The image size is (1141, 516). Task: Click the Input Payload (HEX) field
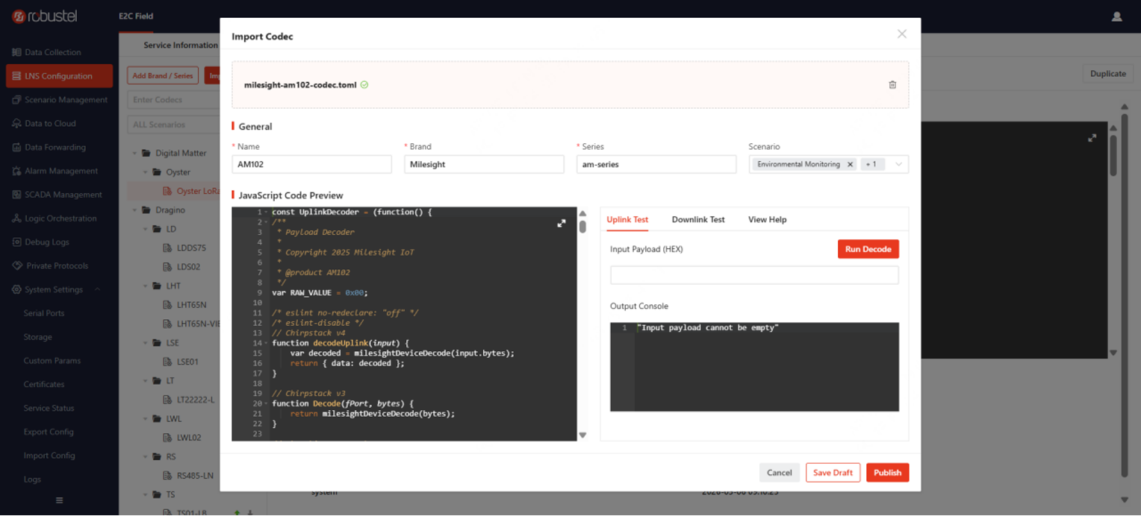[754, 275]
